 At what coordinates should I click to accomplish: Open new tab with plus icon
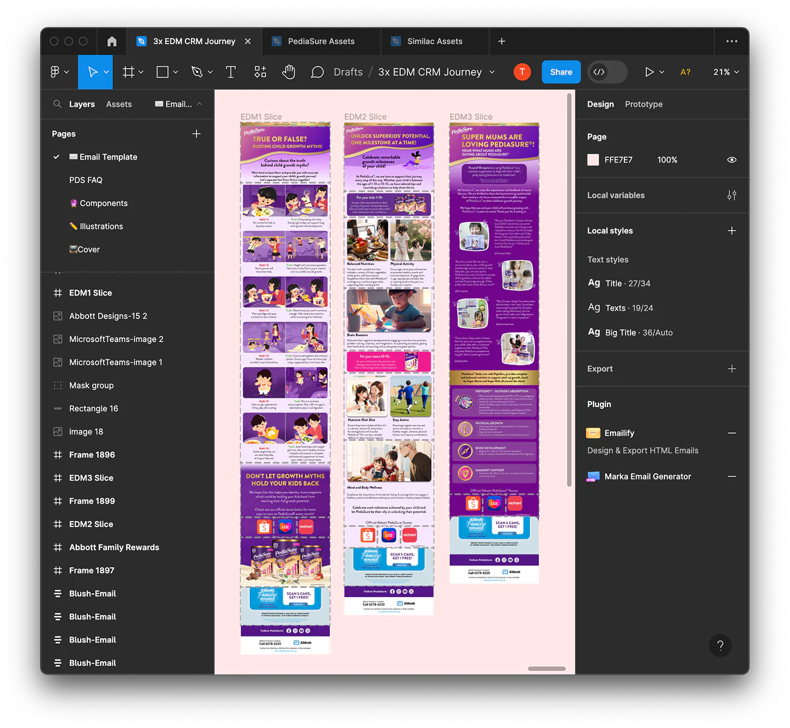[x=501, y=41]
